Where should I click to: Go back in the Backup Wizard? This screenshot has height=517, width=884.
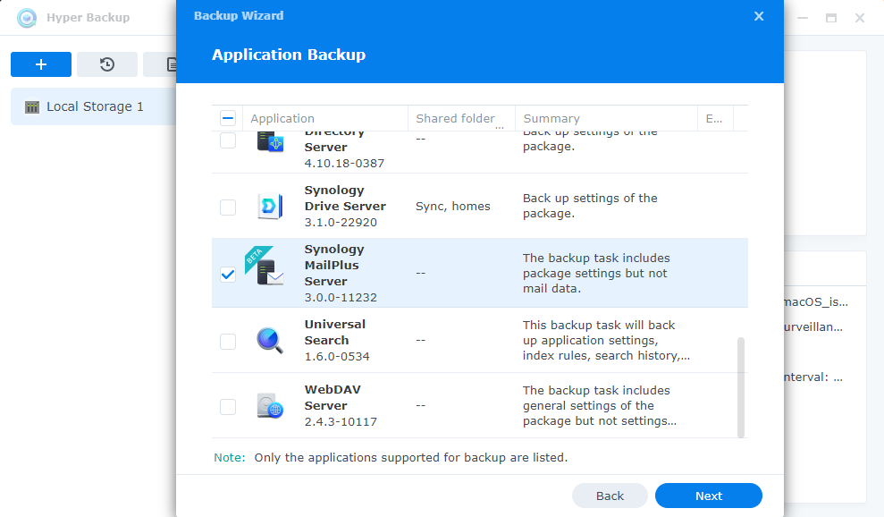[610, 496]
